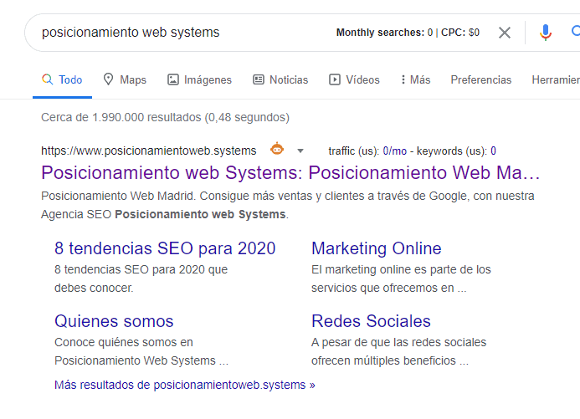Open Posicionamiento web Systems result title
Viewport: 580px width, 419px height.
pos(290,172)
